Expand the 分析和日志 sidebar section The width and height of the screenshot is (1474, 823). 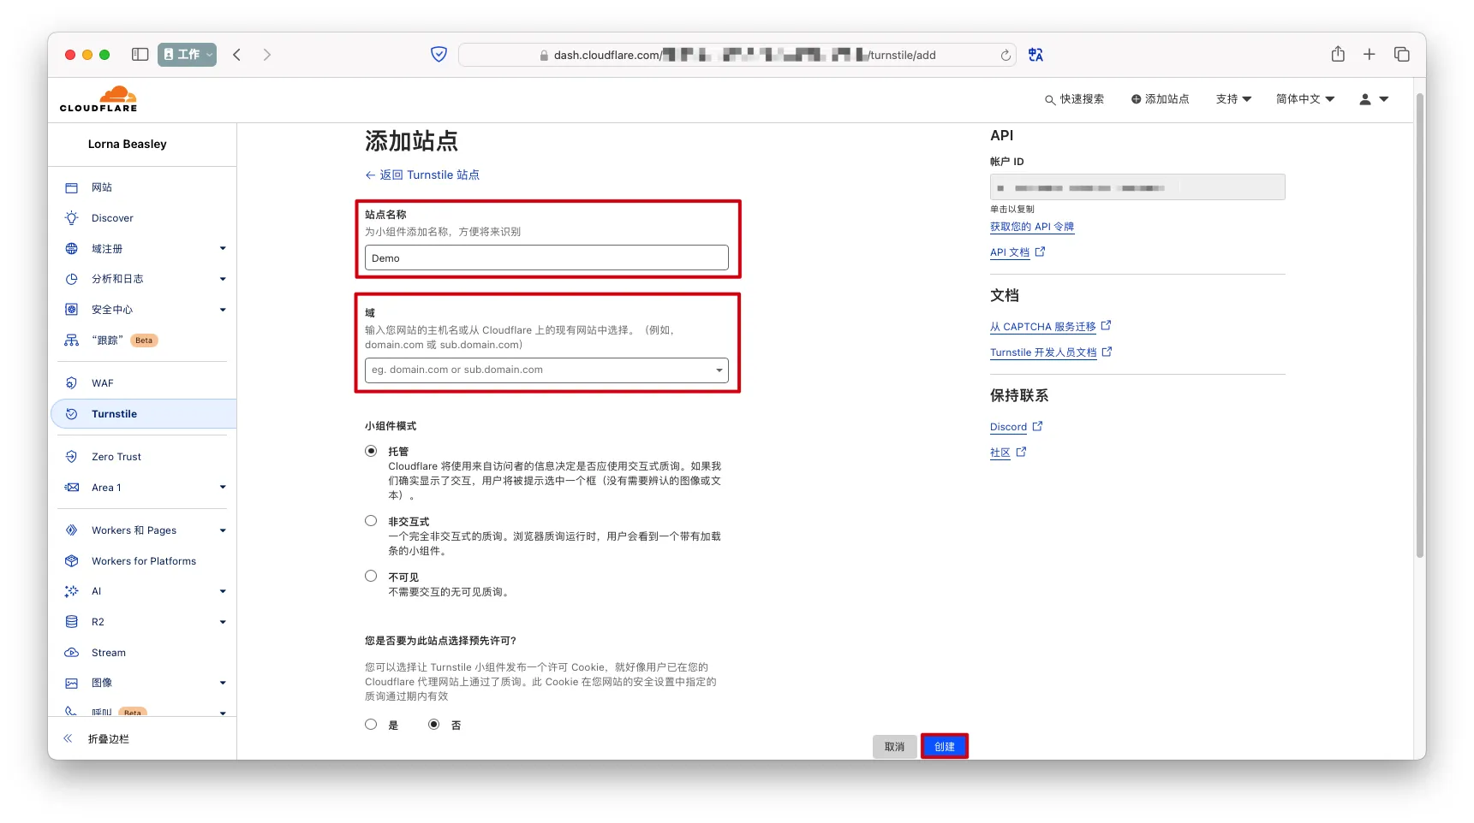tap(223, 279)
